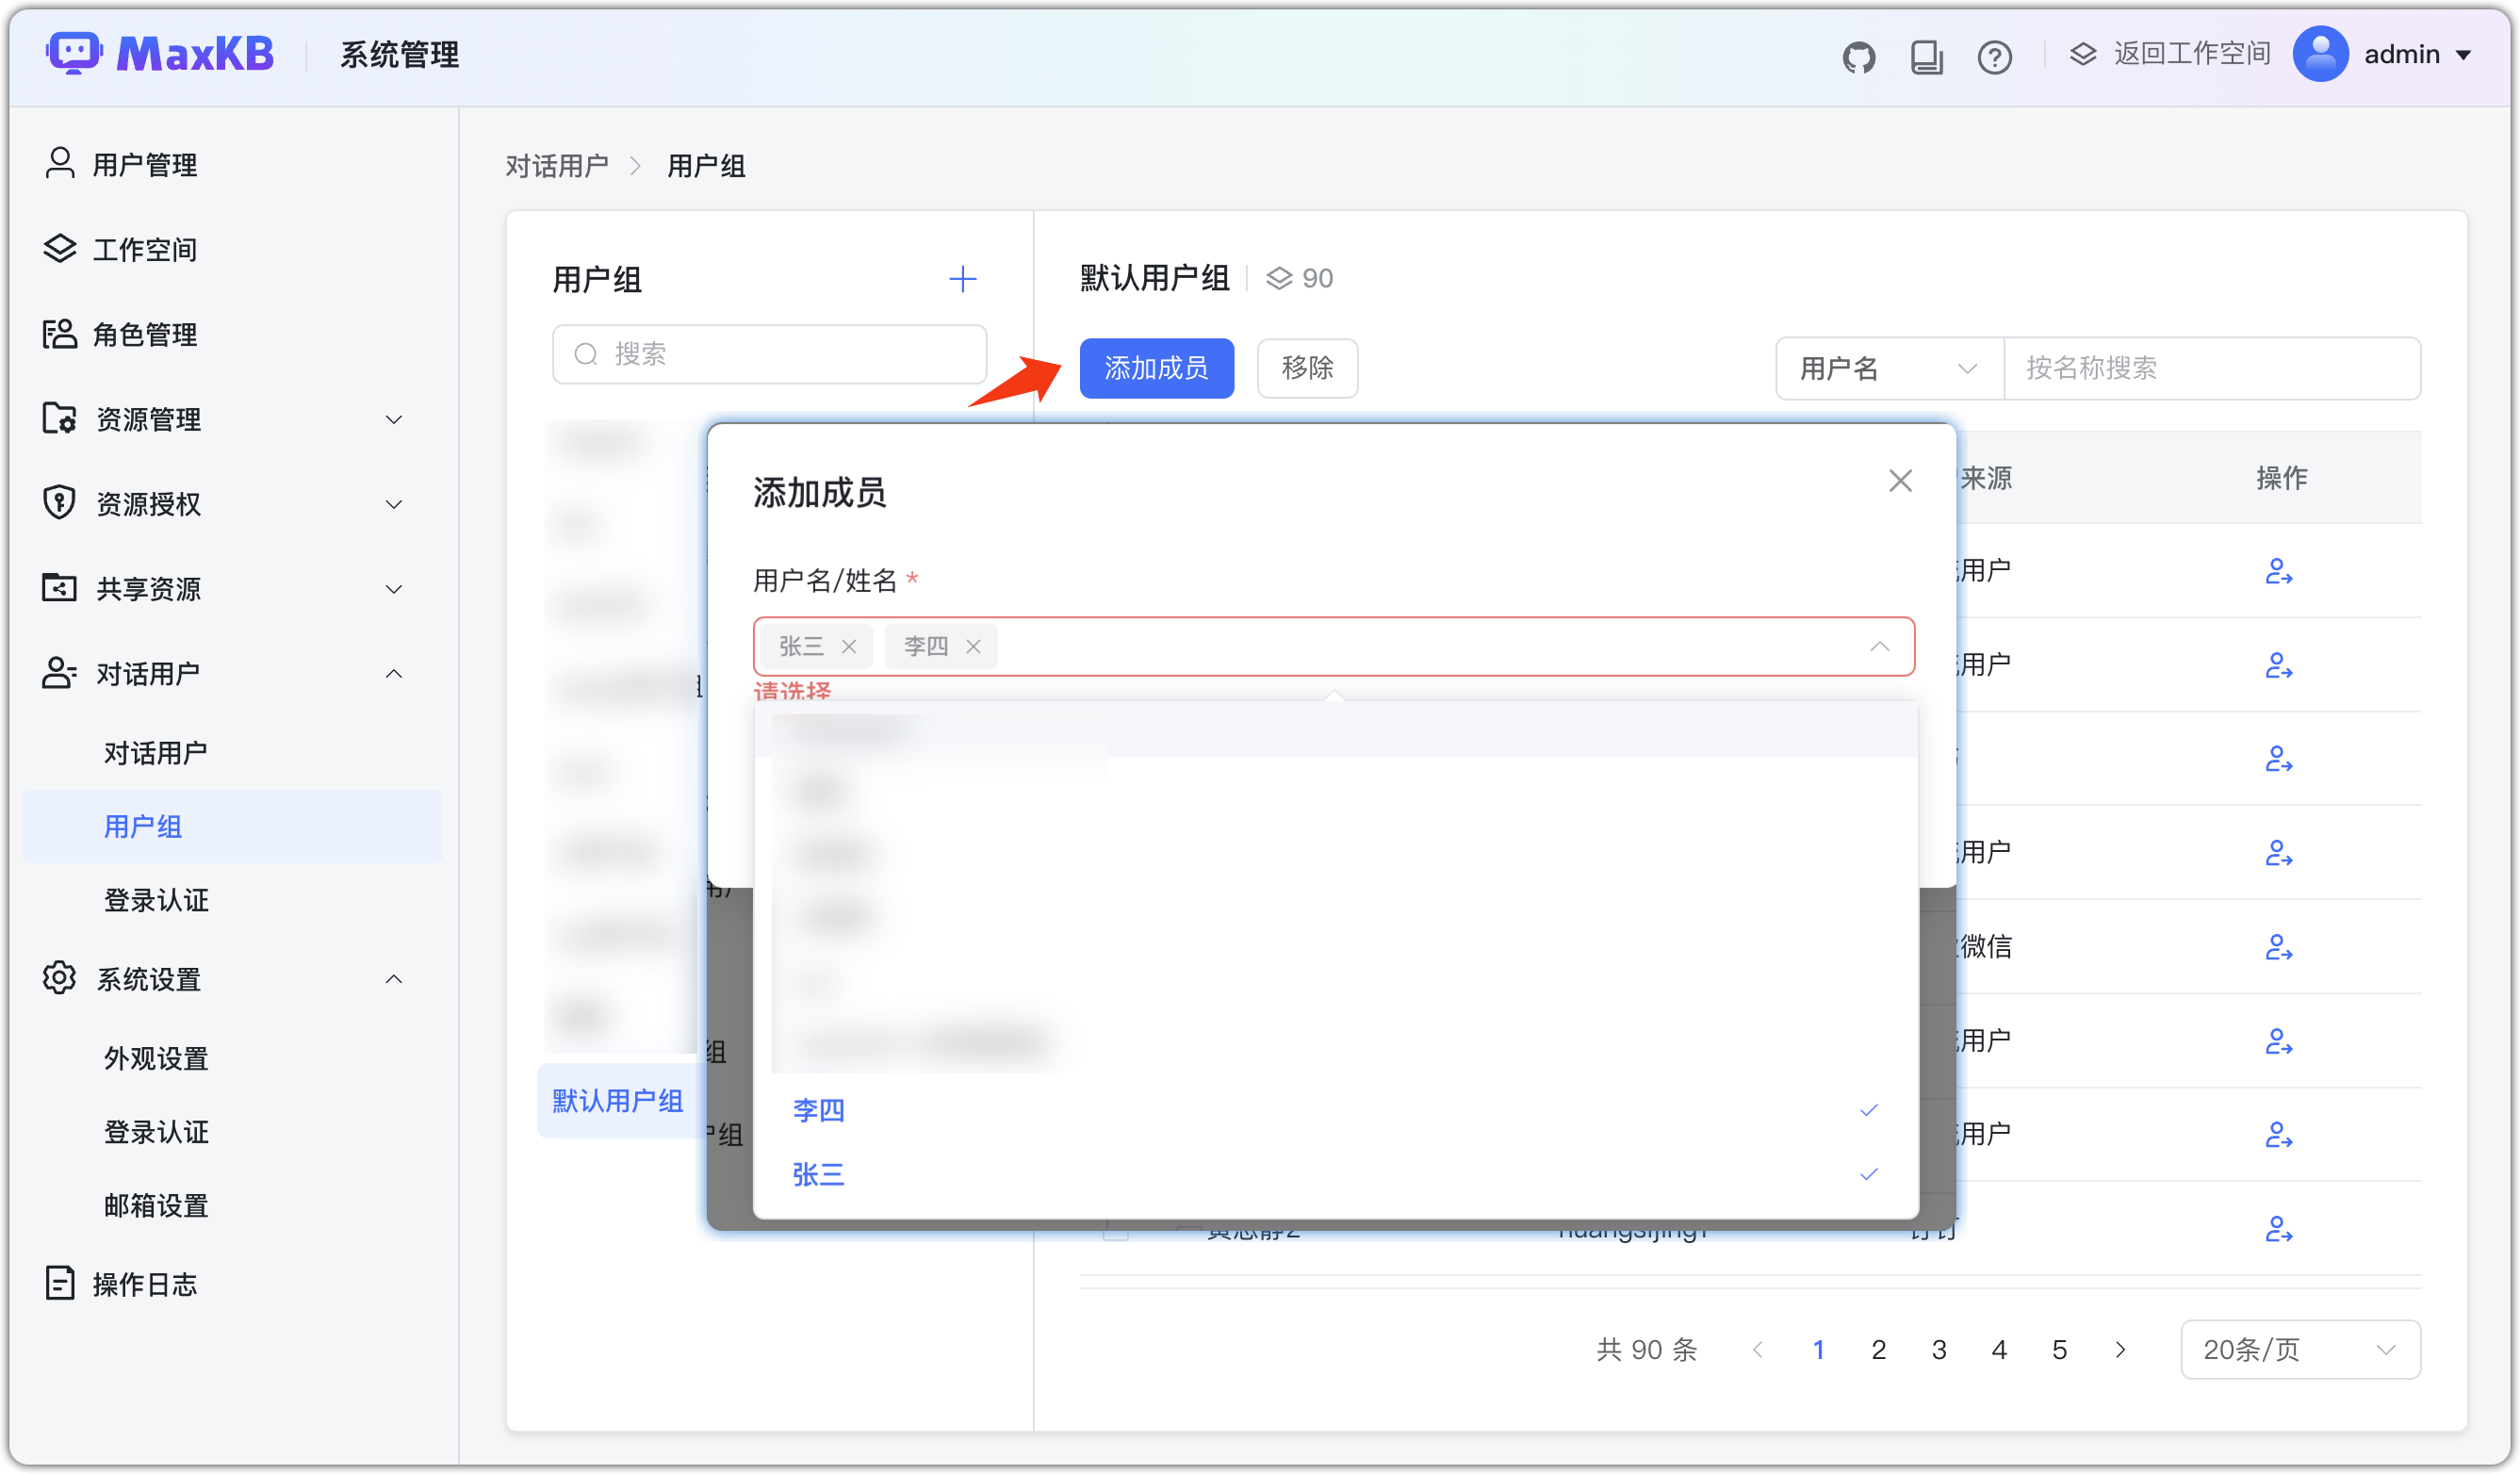Click the 返回工作空间 layers icon

click(2084, 53)
